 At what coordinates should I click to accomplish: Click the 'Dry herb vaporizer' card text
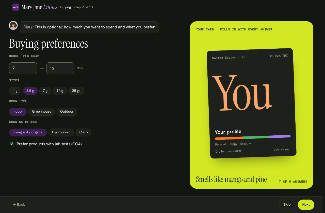[x=228, y=151]
